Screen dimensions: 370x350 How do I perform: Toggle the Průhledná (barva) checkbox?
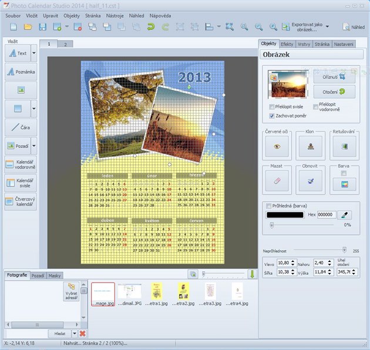[x=268, y=206]
